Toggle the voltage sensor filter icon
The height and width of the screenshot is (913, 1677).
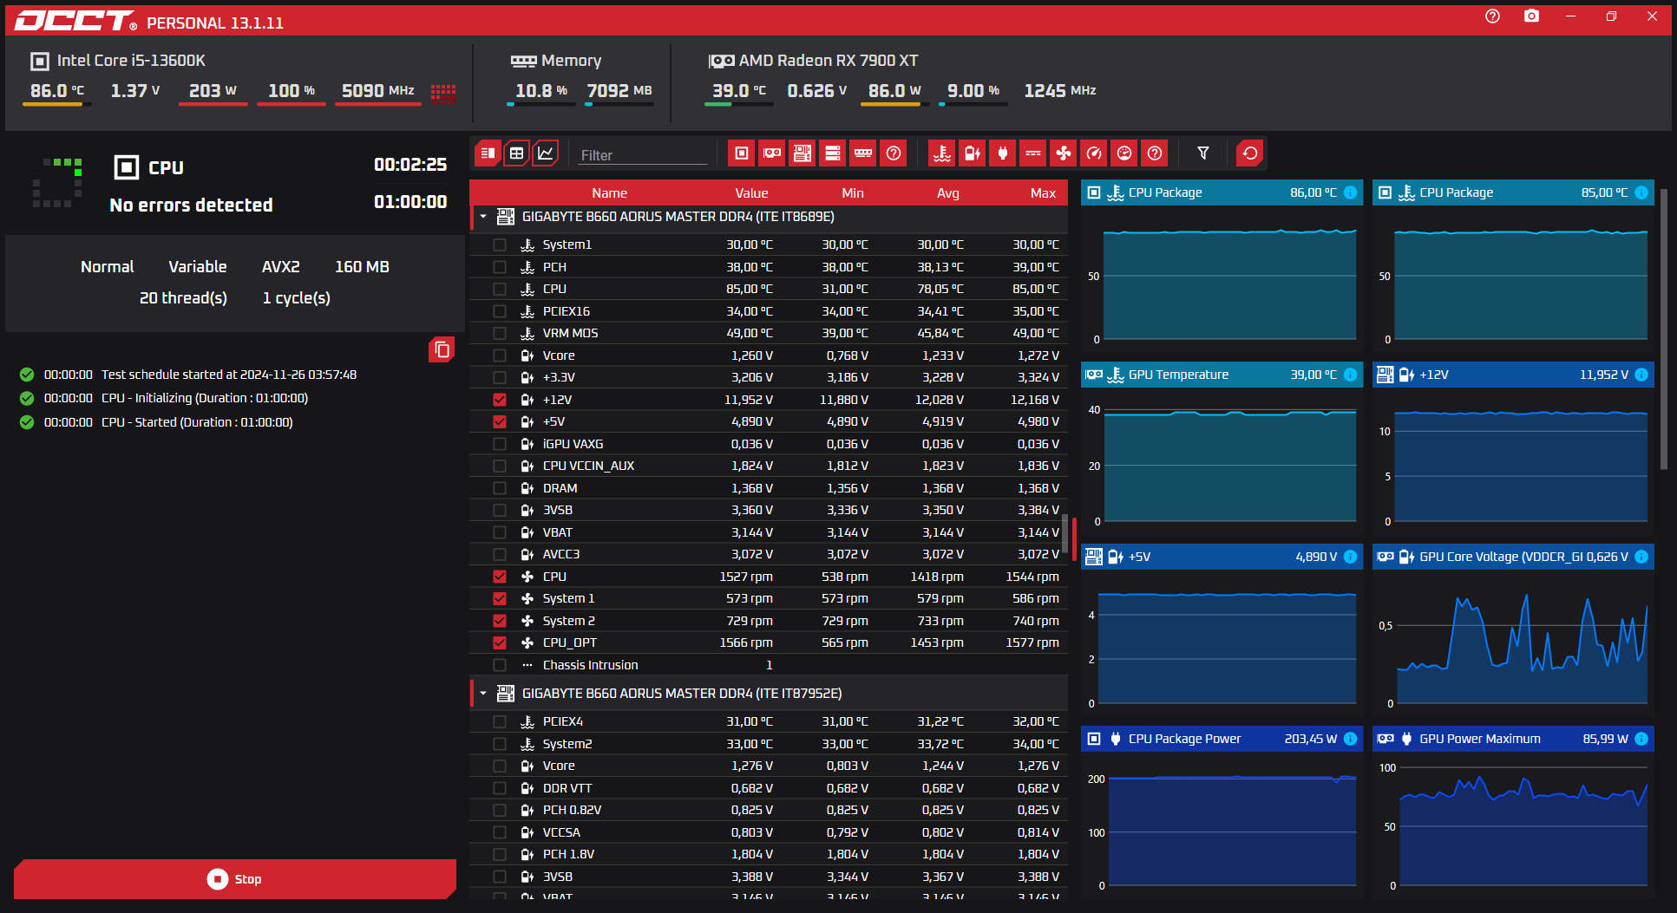click(973, 153)
